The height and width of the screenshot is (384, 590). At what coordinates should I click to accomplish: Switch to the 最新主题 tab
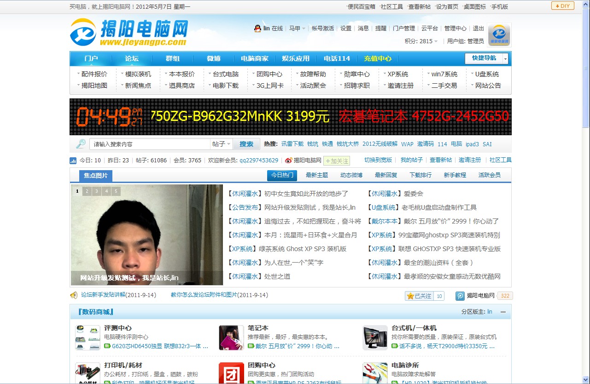[x=317, y=175]
